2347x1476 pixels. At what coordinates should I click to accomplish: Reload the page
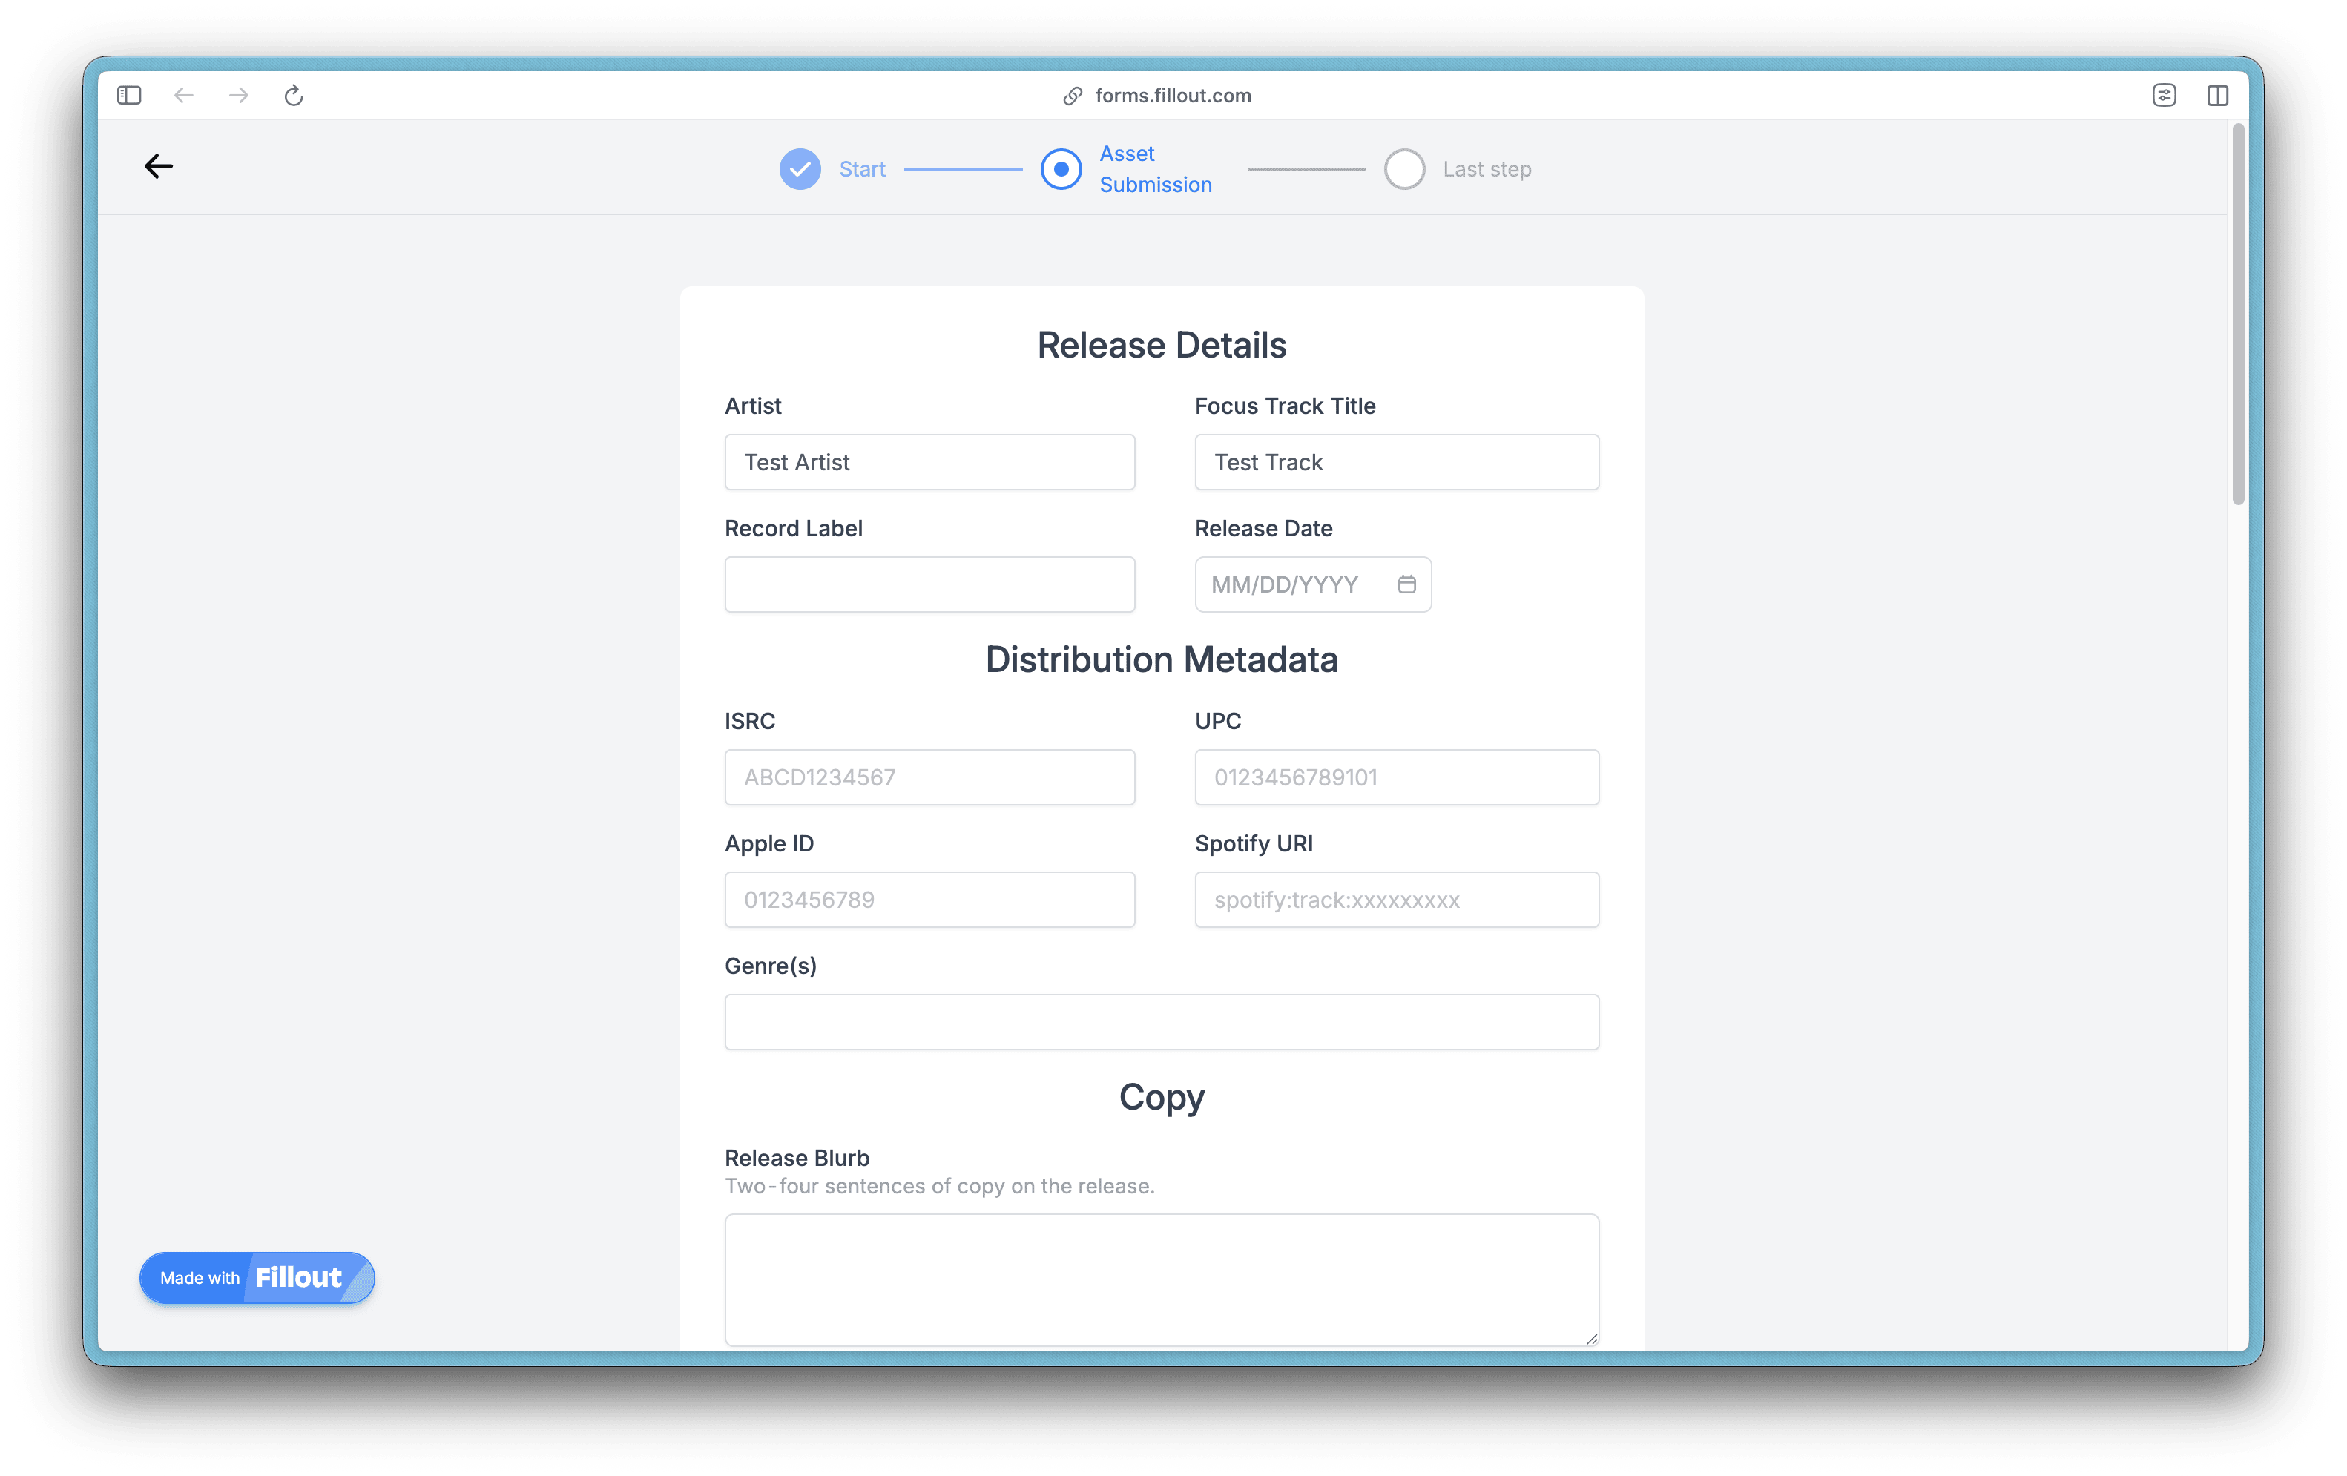(294, 96)
